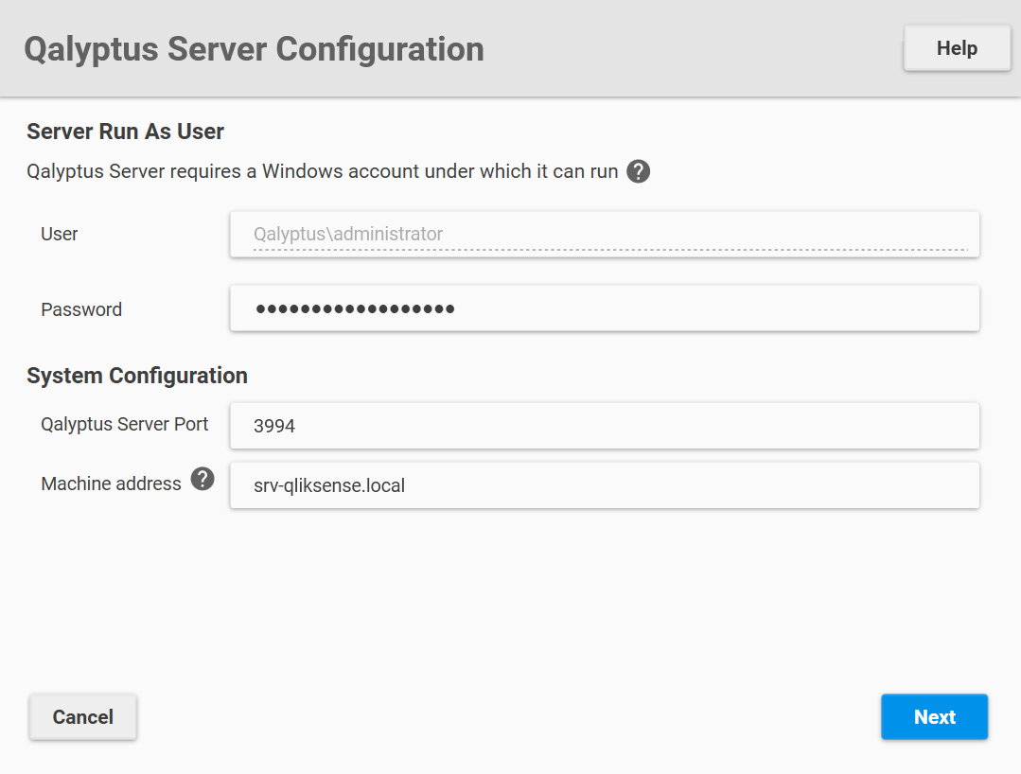Focus the Password input field

click(x=604, y=308)
